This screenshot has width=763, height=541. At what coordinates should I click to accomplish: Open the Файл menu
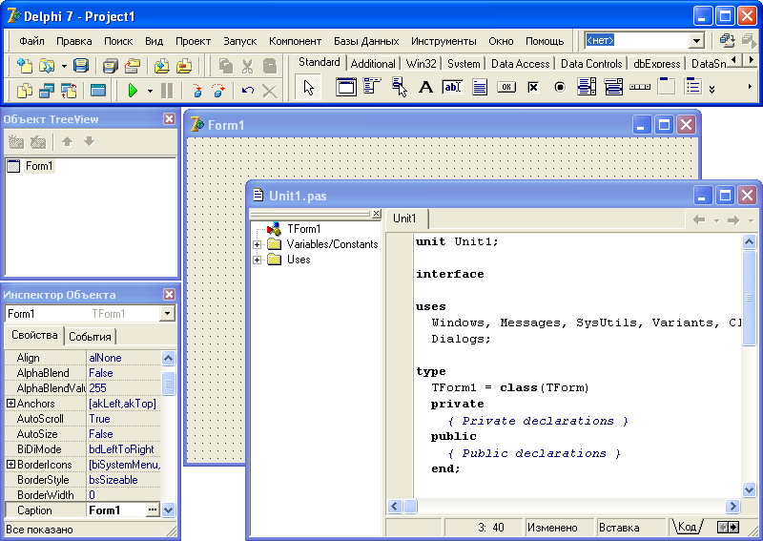click(31, 41)
